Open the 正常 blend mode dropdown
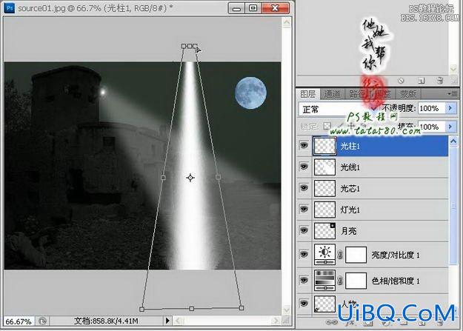This screenshot has width=463, height=331. 339,110
